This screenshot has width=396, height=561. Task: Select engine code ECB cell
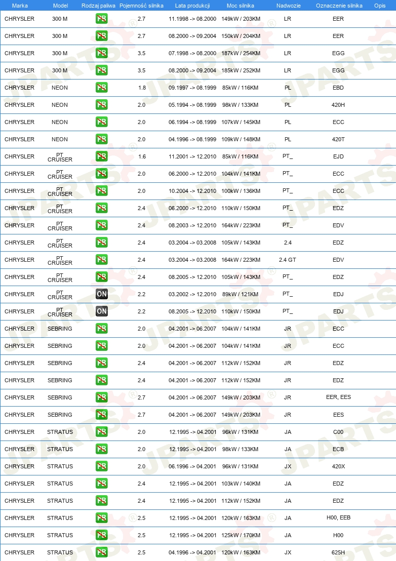click(x=338, y=449)
